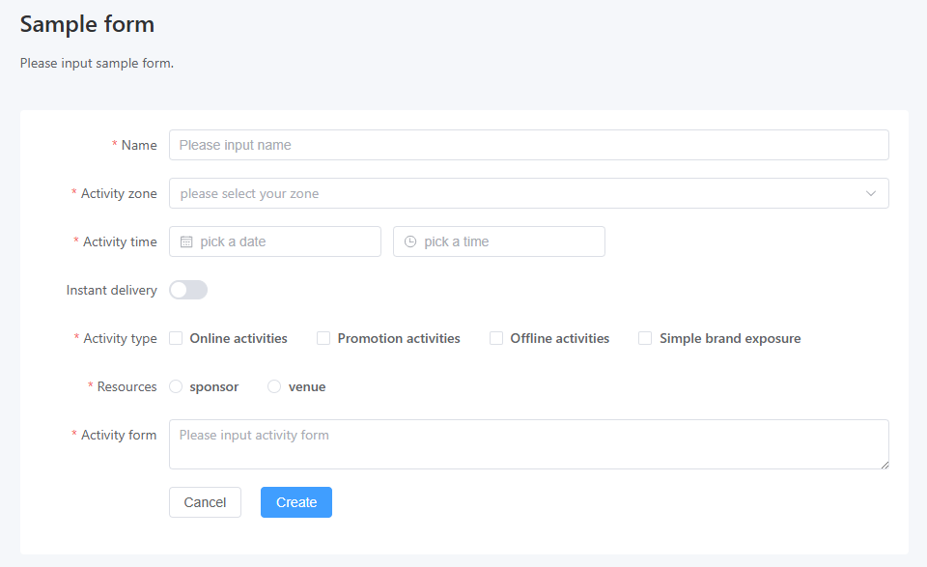Open the pick a time field
Screen dimensions: 927x567
click(x=499, y=241)
